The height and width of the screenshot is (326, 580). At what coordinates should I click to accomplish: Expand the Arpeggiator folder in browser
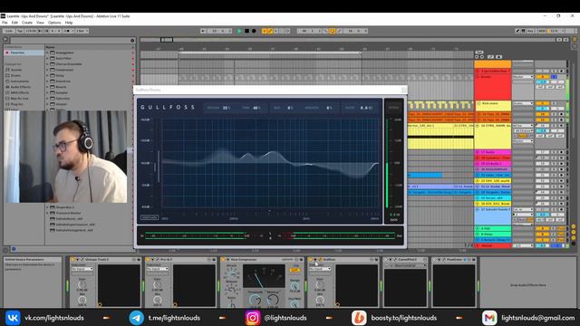pyautogui.click(x=47, y=53)
